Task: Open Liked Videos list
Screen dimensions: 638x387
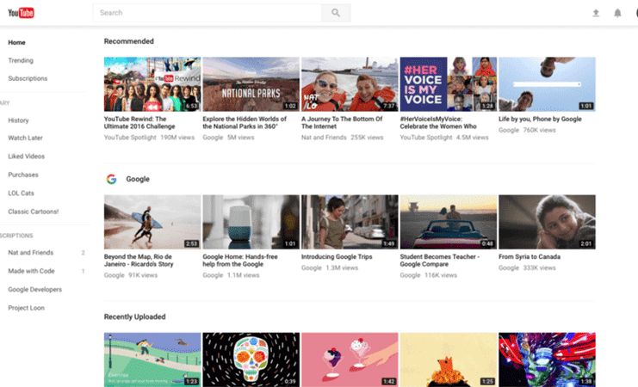Action: click(x=27, y=157)
